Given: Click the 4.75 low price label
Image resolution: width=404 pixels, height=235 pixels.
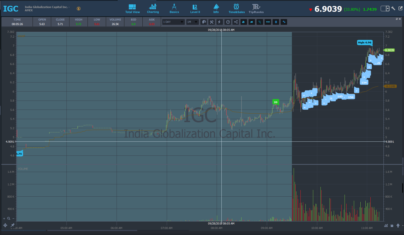Looking at the screenshot, I should (x=19, y=154).
